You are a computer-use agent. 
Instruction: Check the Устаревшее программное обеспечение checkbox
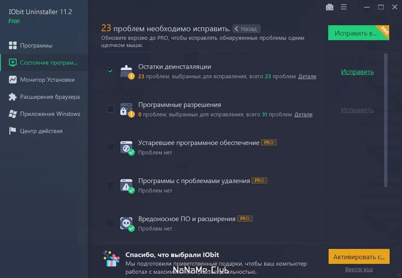pos(111,147)
